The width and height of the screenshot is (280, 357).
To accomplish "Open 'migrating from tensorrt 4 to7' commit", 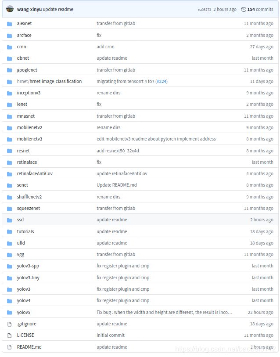I will [126, 82].
